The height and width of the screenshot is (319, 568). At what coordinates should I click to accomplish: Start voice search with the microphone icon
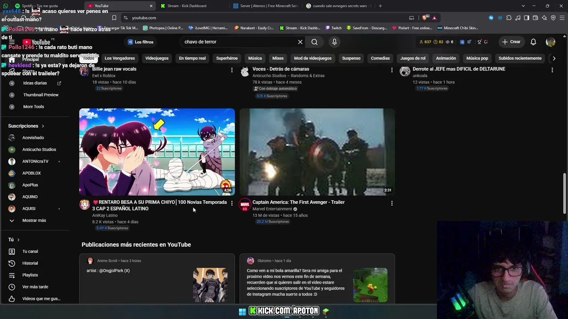[x=335, y=42]
